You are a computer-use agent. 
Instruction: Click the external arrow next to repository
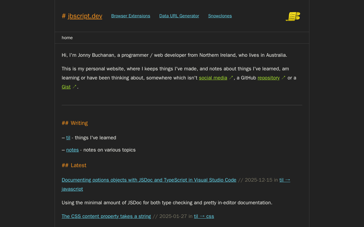pos(283,78)
